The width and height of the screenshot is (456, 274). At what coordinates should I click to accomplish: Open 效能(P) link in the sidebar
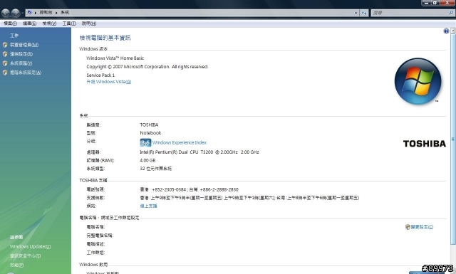pos(17,265)
